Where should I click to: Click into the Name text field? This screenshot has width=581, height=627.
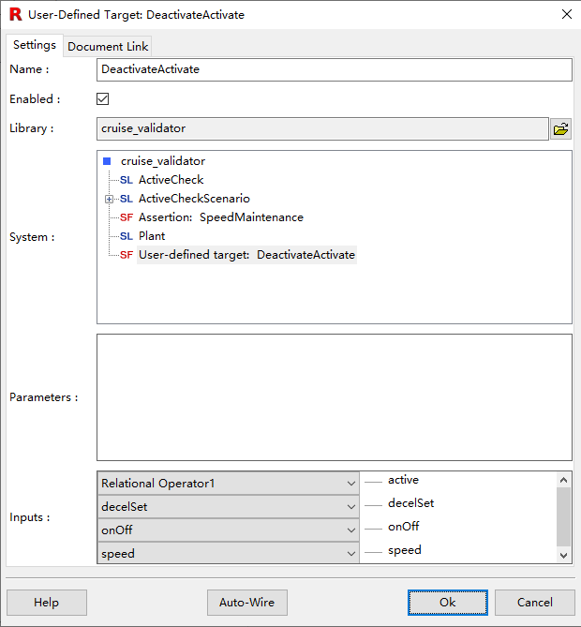click(x=334, y=69)
